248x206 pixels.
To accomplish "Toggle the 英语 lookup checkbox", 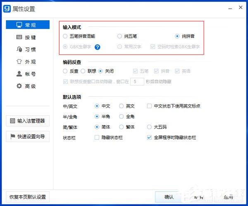I will [x=177, y=71].
